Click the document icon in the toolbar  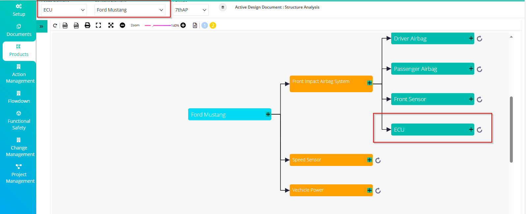195,25
